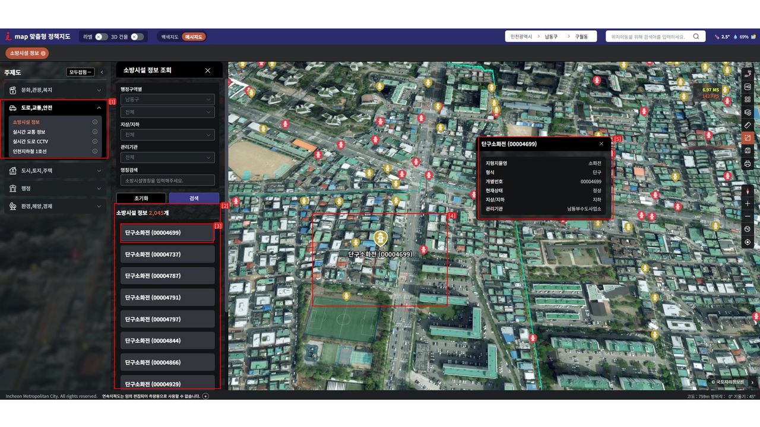
Task: Select the ruler measurement tool
Action: (748, 125)
